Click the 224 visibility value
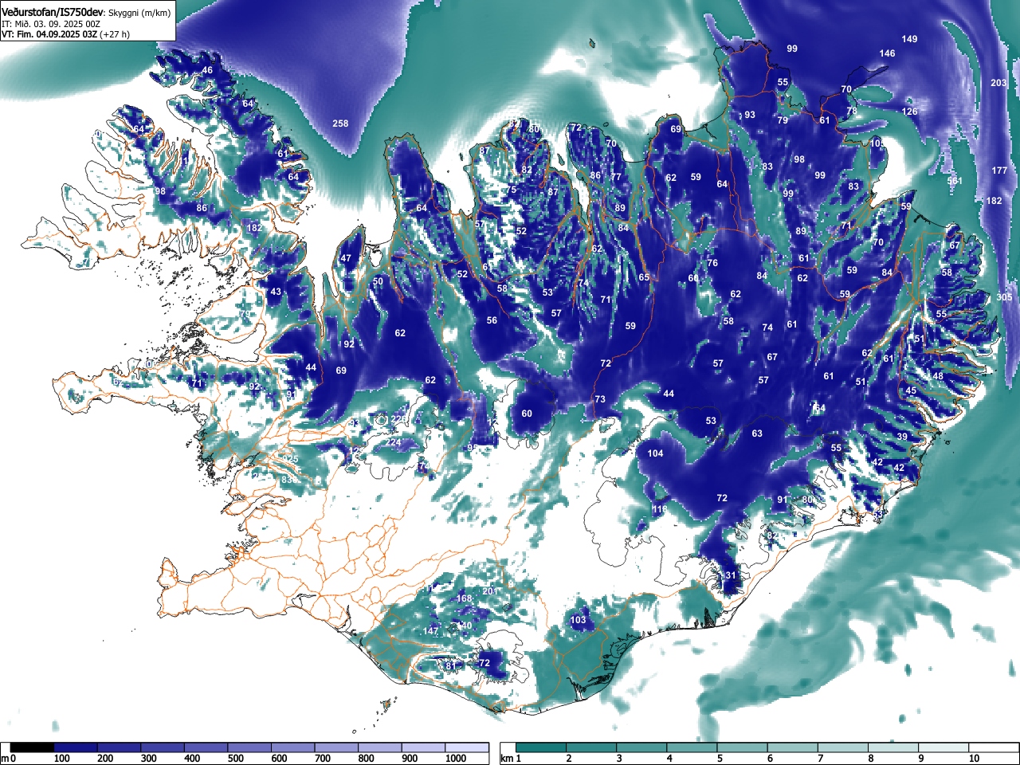 (x=394, y=442)
